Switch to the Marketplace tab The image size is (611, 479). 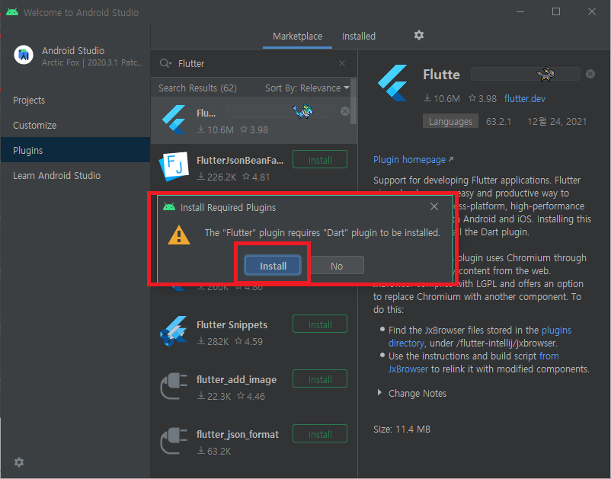pyautogui.click(x=297, y=37)
